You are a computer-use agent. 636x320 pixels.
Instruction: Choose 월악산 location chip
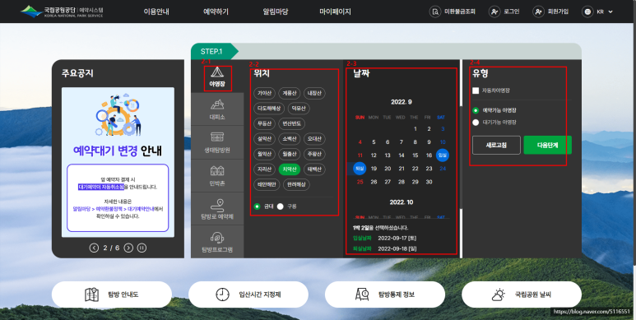click(264, 154)
